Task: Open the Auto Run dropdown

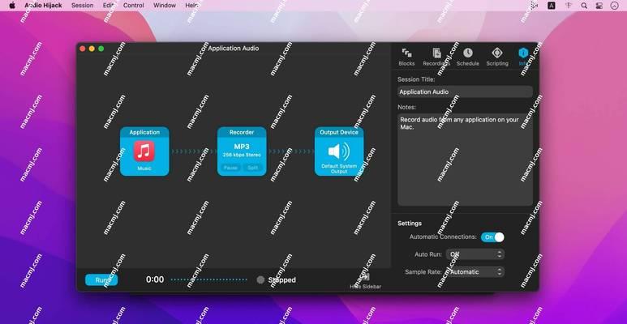Action: (x=475, y=254)
